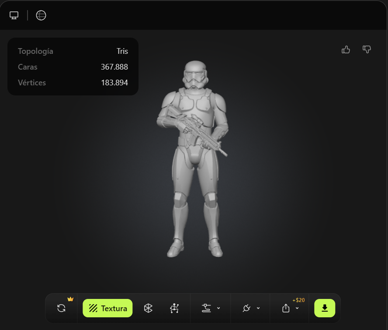Open the remesh polygon icon

pyautogui.click(x=148, y=308)
